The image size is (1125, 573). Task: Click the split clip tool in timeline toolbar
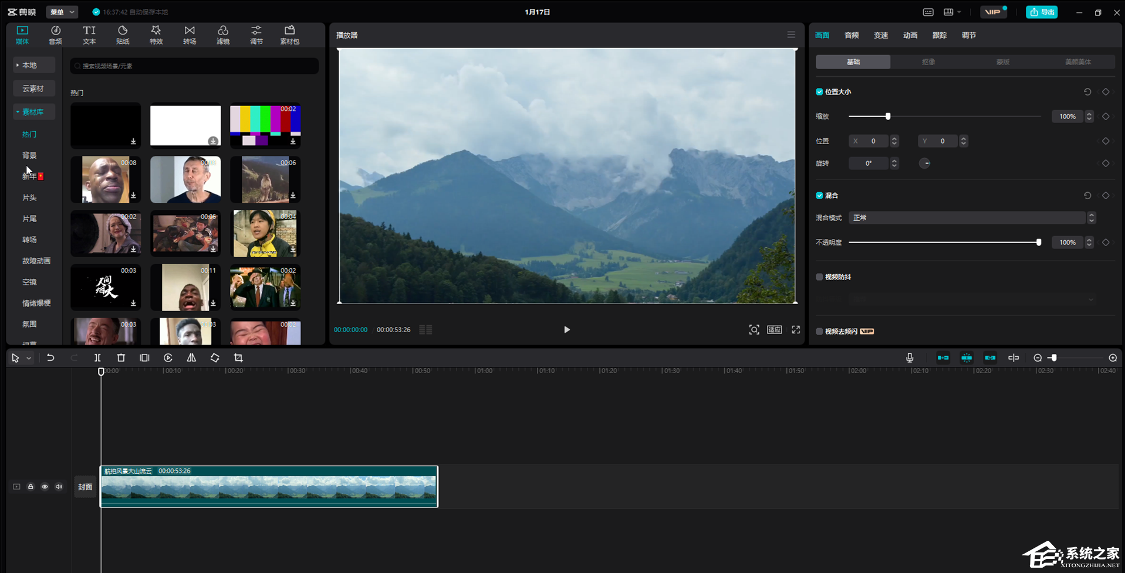[x=97, y=358]
